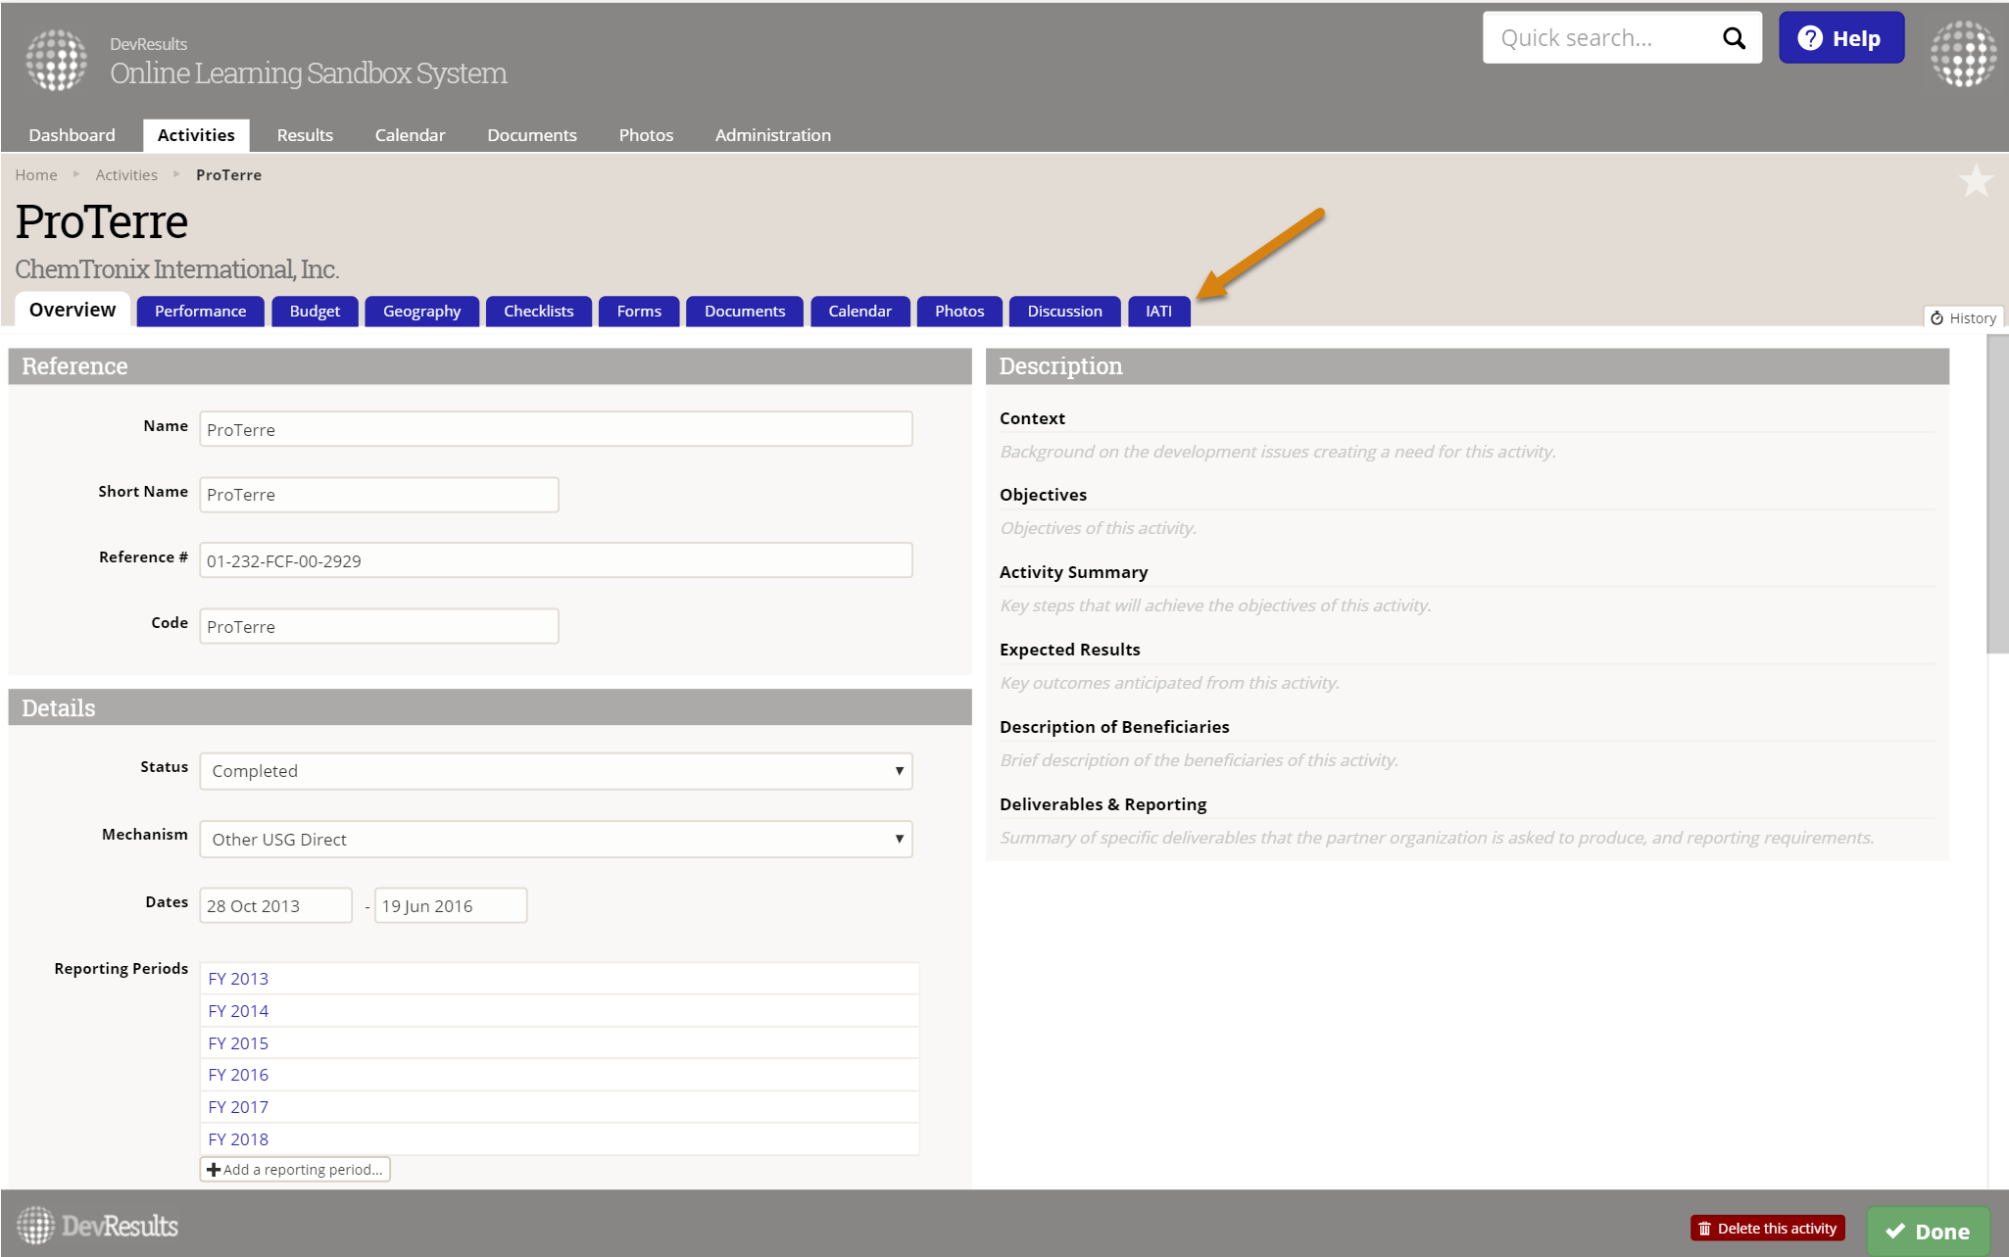2009x1257 pixels.
Task: Open the user profile globe icon
Action: coord(1963,55)
